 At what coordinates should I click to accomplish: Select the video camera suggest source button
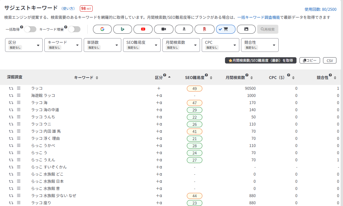pyautogui.click(x=163, y=29)
